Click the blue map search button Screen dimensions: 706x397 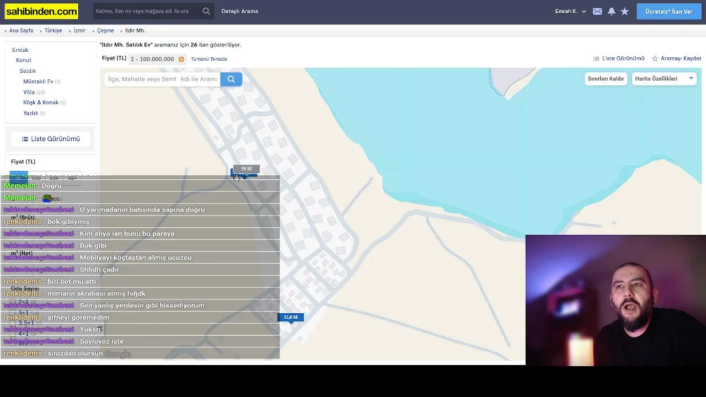click(x=231, y=79)
